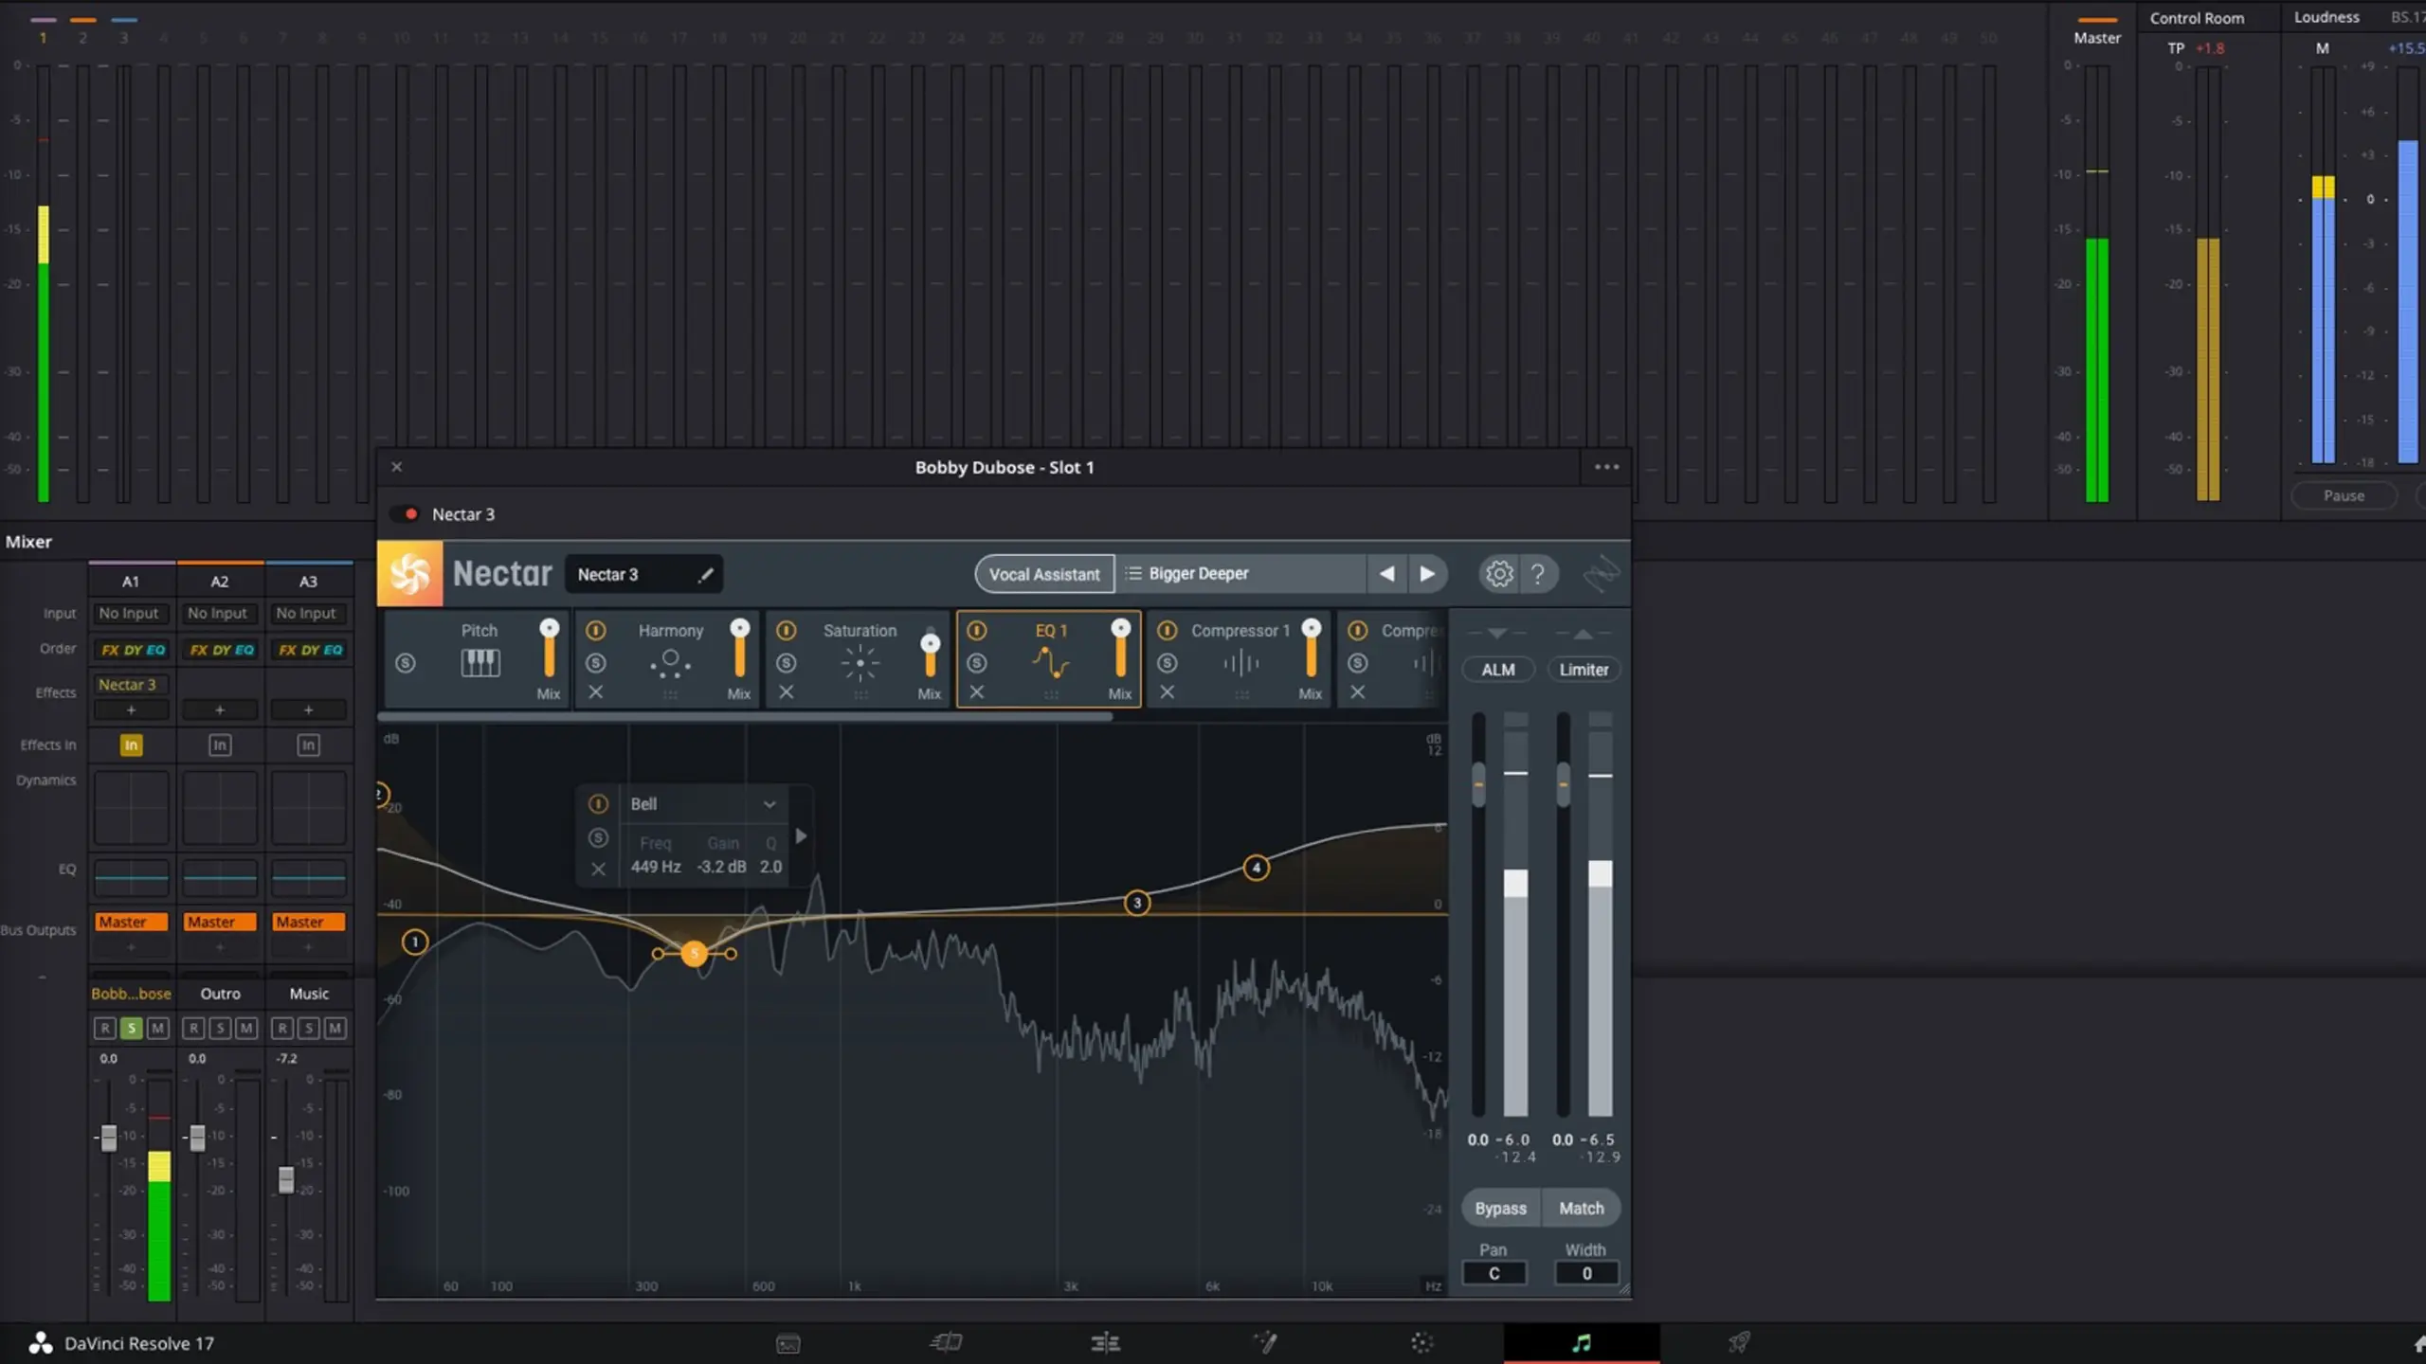Viewport: 2426px width, 1364px height.
Task: Switch to the Deliver page tab
Action: pyautogui.click(x=1740, y=1342)
